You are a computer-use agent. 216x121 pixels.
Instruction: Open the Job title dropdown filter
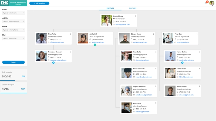[x=13, y=22]
